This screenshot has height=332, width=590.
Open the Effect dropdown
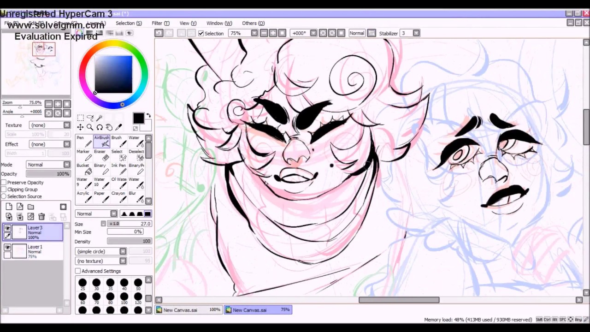pyautogui.click(x=50, y=144)
